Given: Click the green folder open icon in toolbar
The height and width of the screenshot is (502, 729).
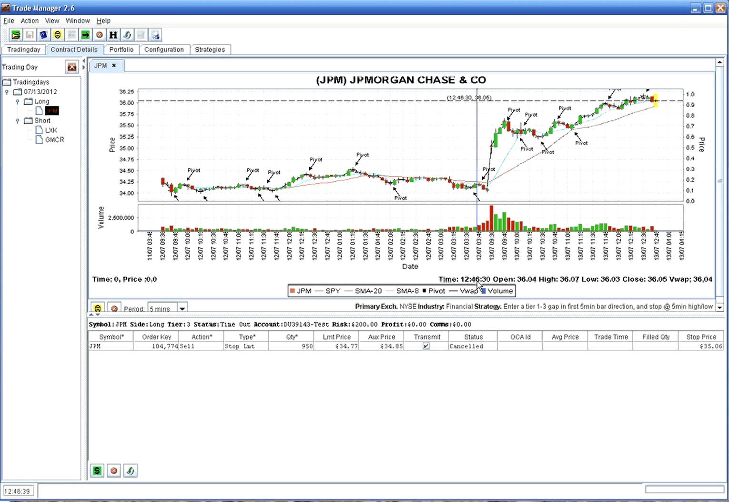Looking at the screenshot, I should [x=16, y=35].
